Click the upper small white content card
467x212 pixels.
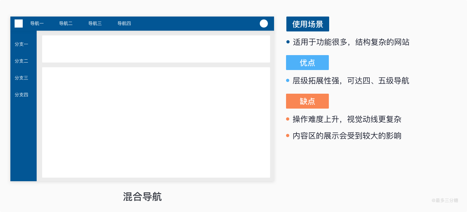(156, 49)
